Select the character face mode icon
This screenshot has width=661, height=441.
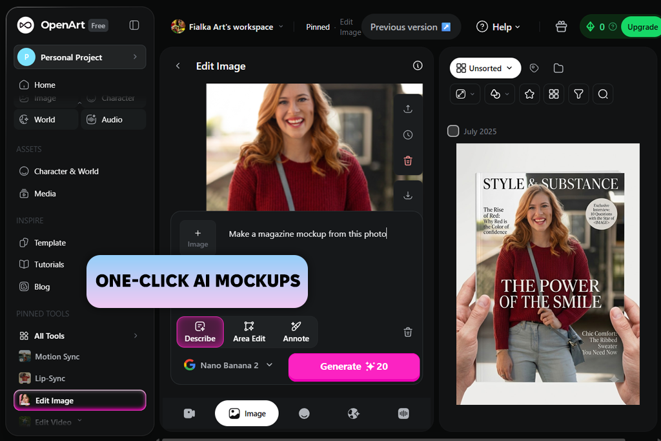pyautogui.click(x=304, y=414)
